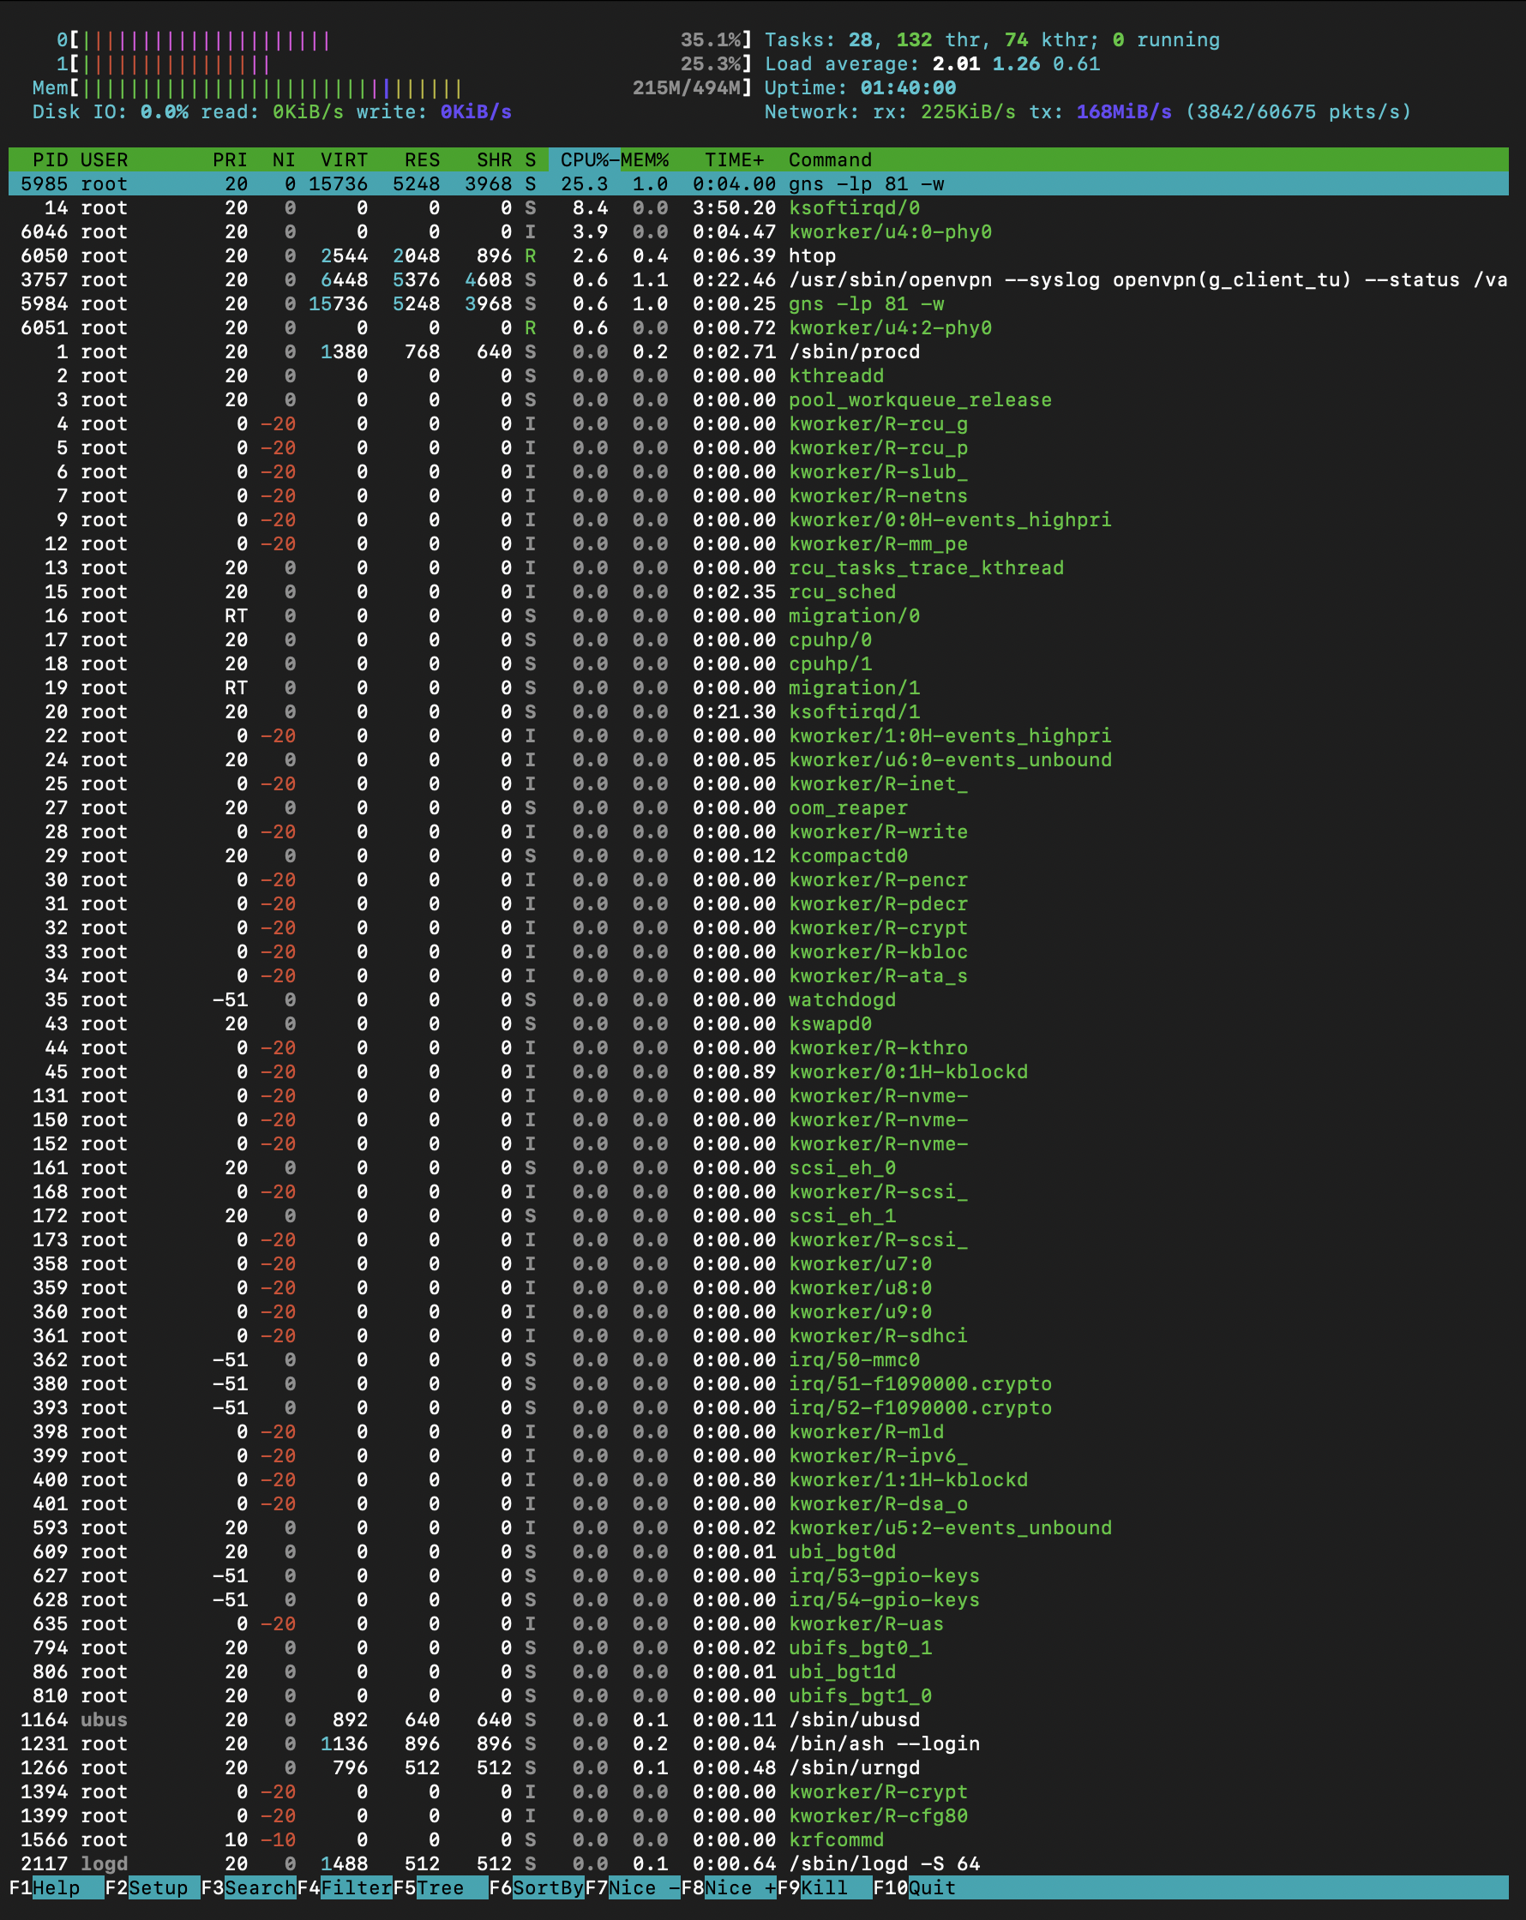Click F10 Quit to exit htop
1526x1920 pixels.
coord(931,1888)
